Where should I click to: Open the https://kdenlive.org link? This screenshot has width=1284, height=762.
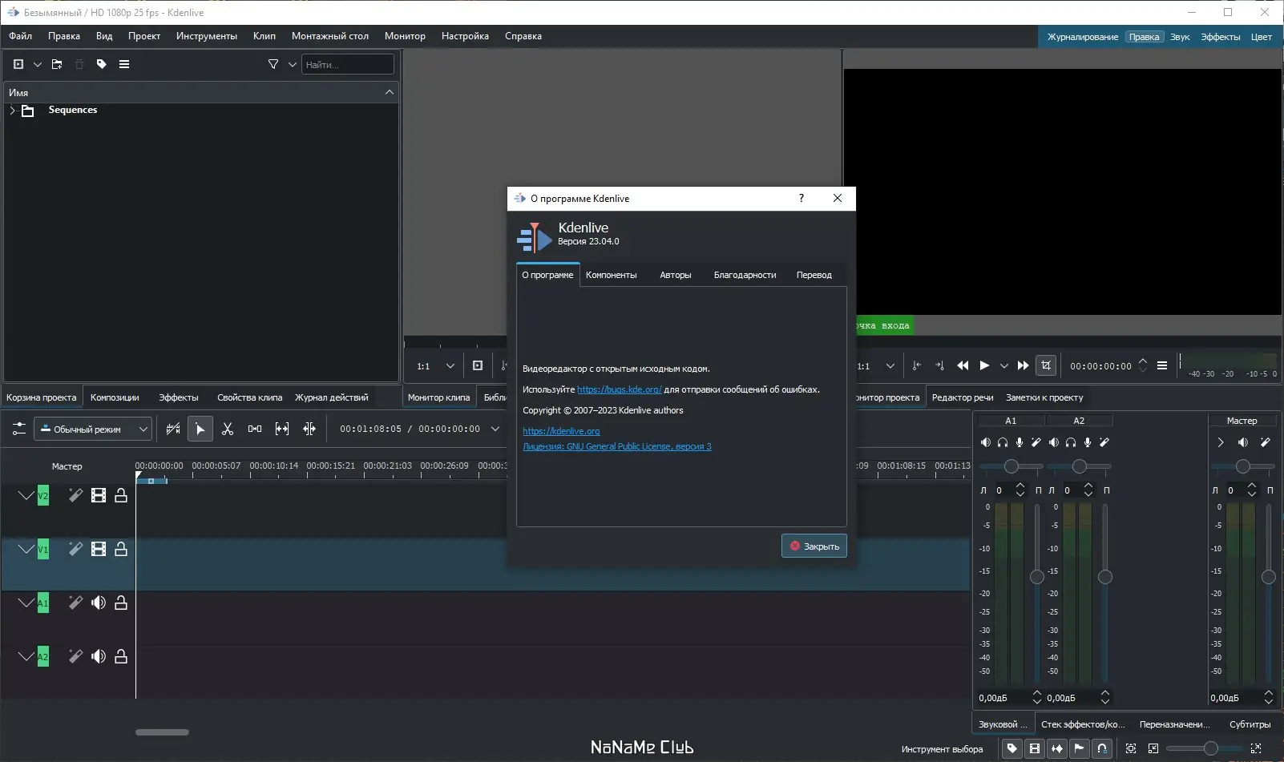[561, 431]
